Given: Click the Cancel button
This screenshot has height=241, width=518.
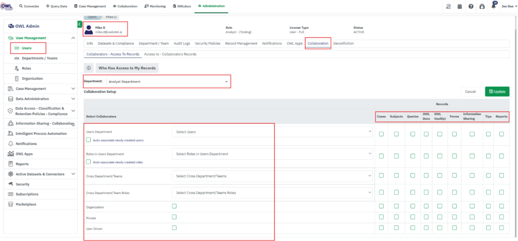Looking at the screenshot, I should tap(470, 92).
